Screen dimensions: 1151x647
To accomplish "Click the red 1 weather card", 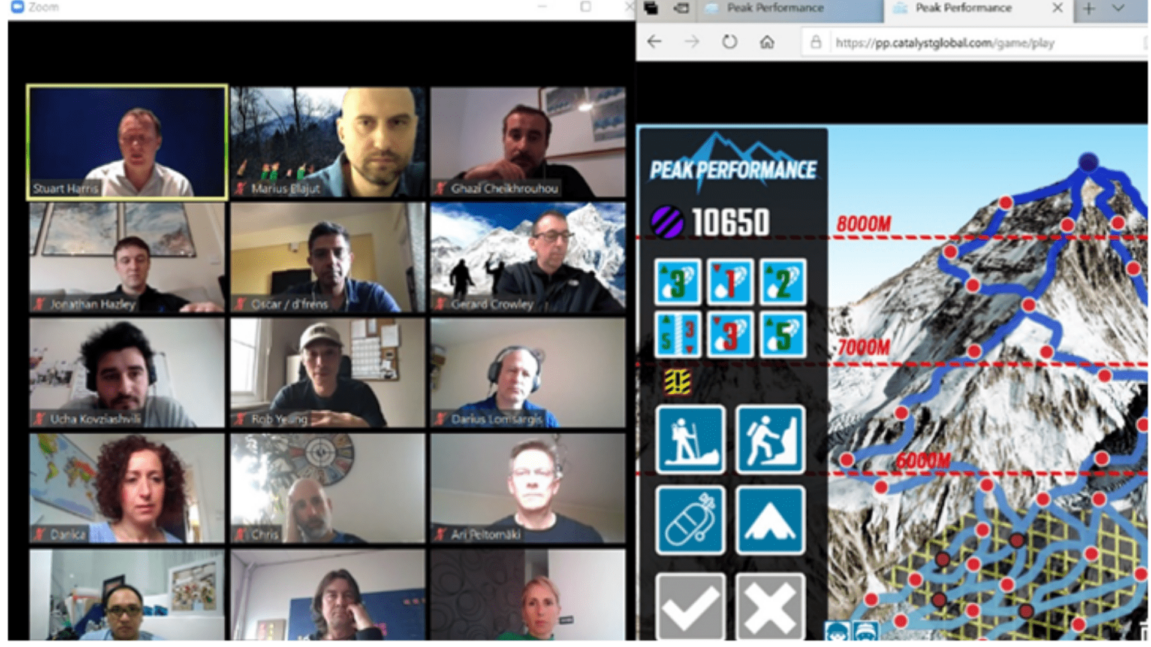I will tap(730, 282).
